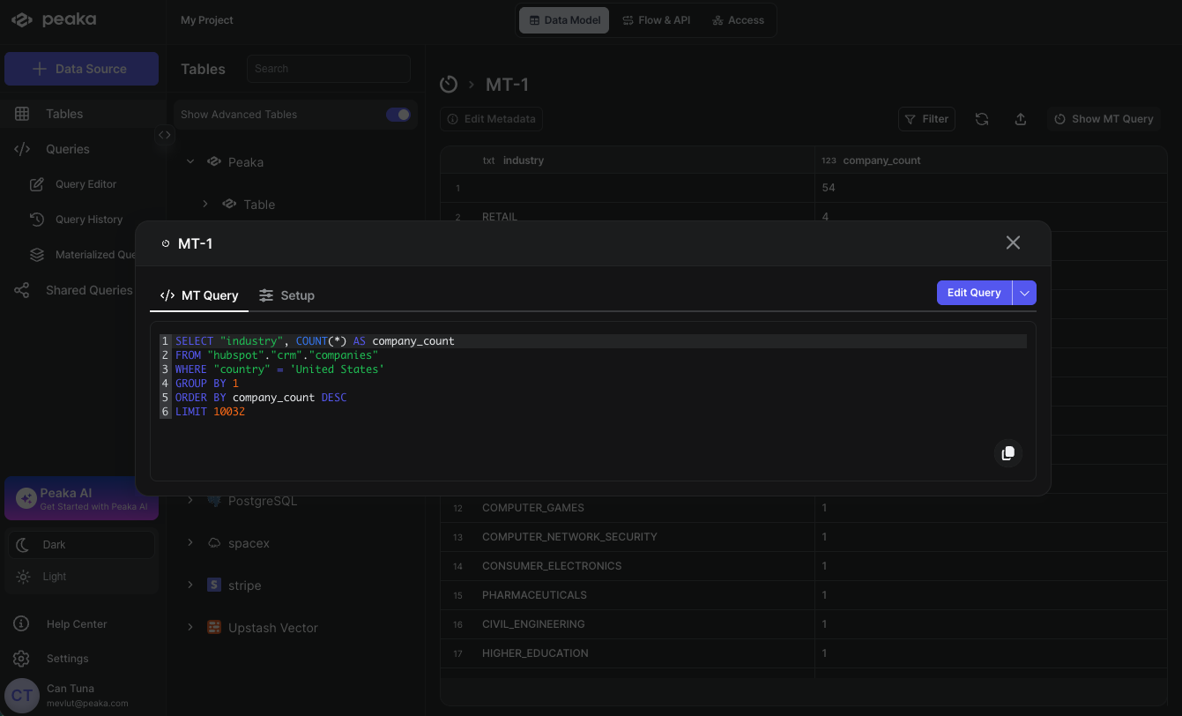Open the Edit Query dropdown arrow
Screen dimensions: 1182x716
point(1024,293)
